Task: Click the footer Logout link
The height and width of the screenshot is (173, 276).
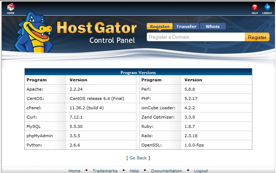Action: click(x=201, y=171)
